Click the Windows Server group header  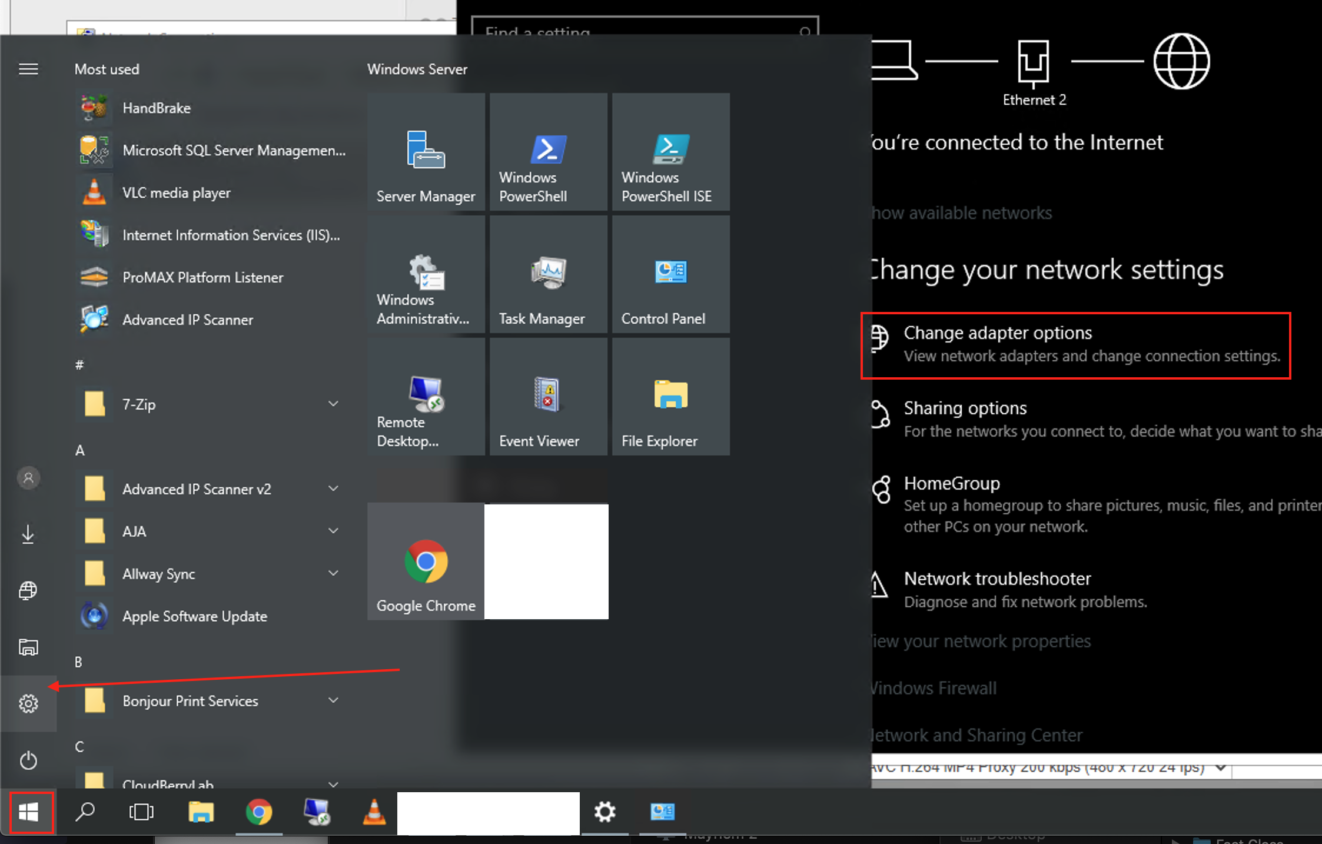click(417, 69)
